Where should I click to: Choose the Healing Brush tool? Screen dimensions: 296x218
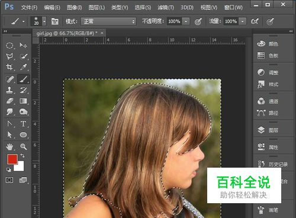point(9,79)
